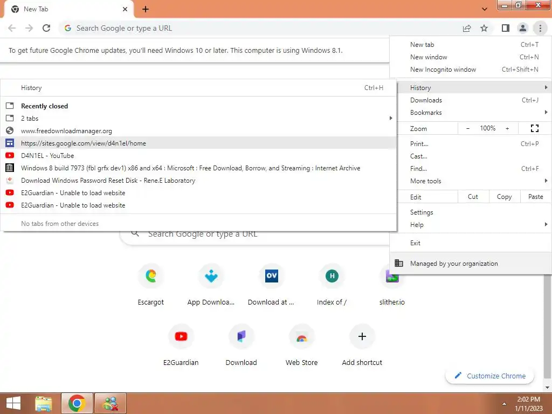Choose New window from Chrome menu
552x414 pixels.
tap(471, 57)
